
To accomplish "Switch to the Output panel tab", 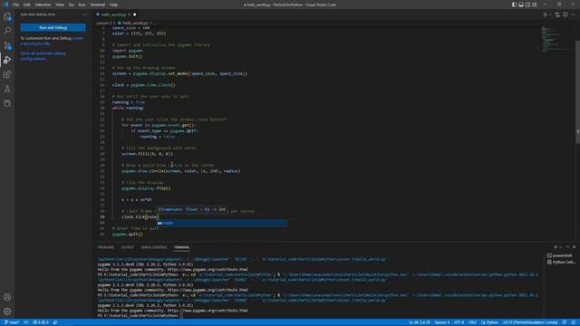I will [127, 247].
